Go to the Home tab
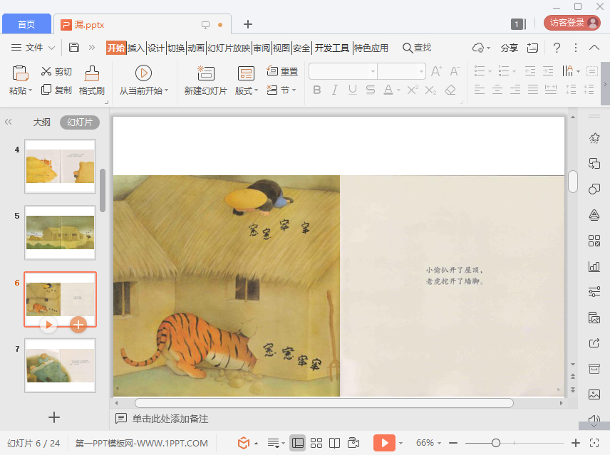 pos(26,24)
